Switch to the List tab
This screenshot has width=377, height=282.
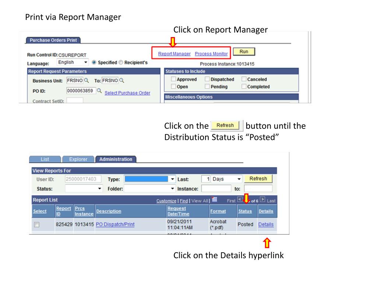click(x=45, y=159)
